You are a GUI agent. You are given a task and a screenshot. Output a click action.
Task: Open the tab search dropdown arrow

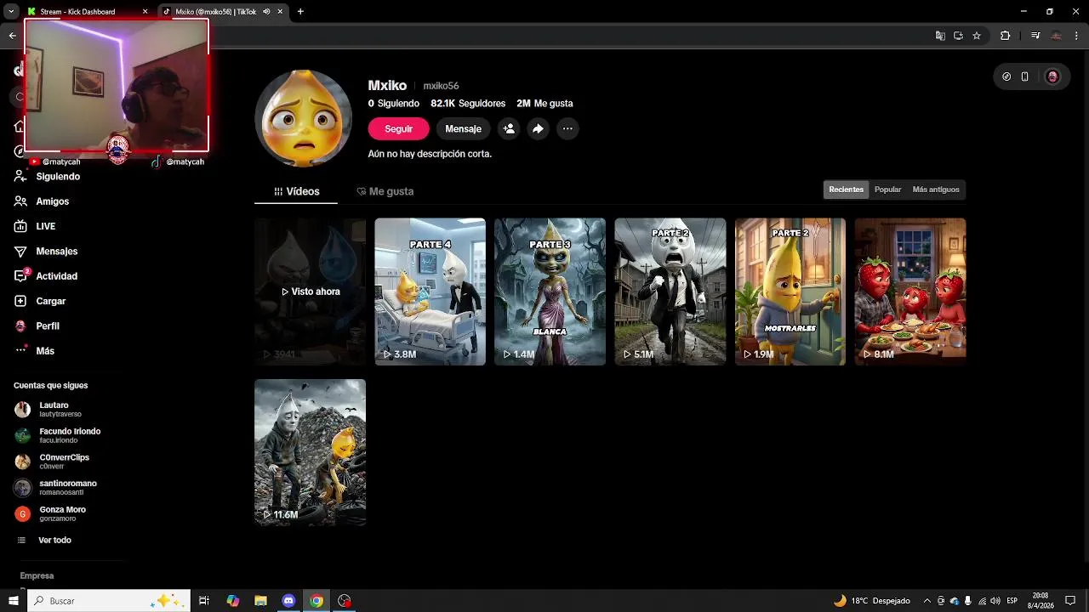11,11
